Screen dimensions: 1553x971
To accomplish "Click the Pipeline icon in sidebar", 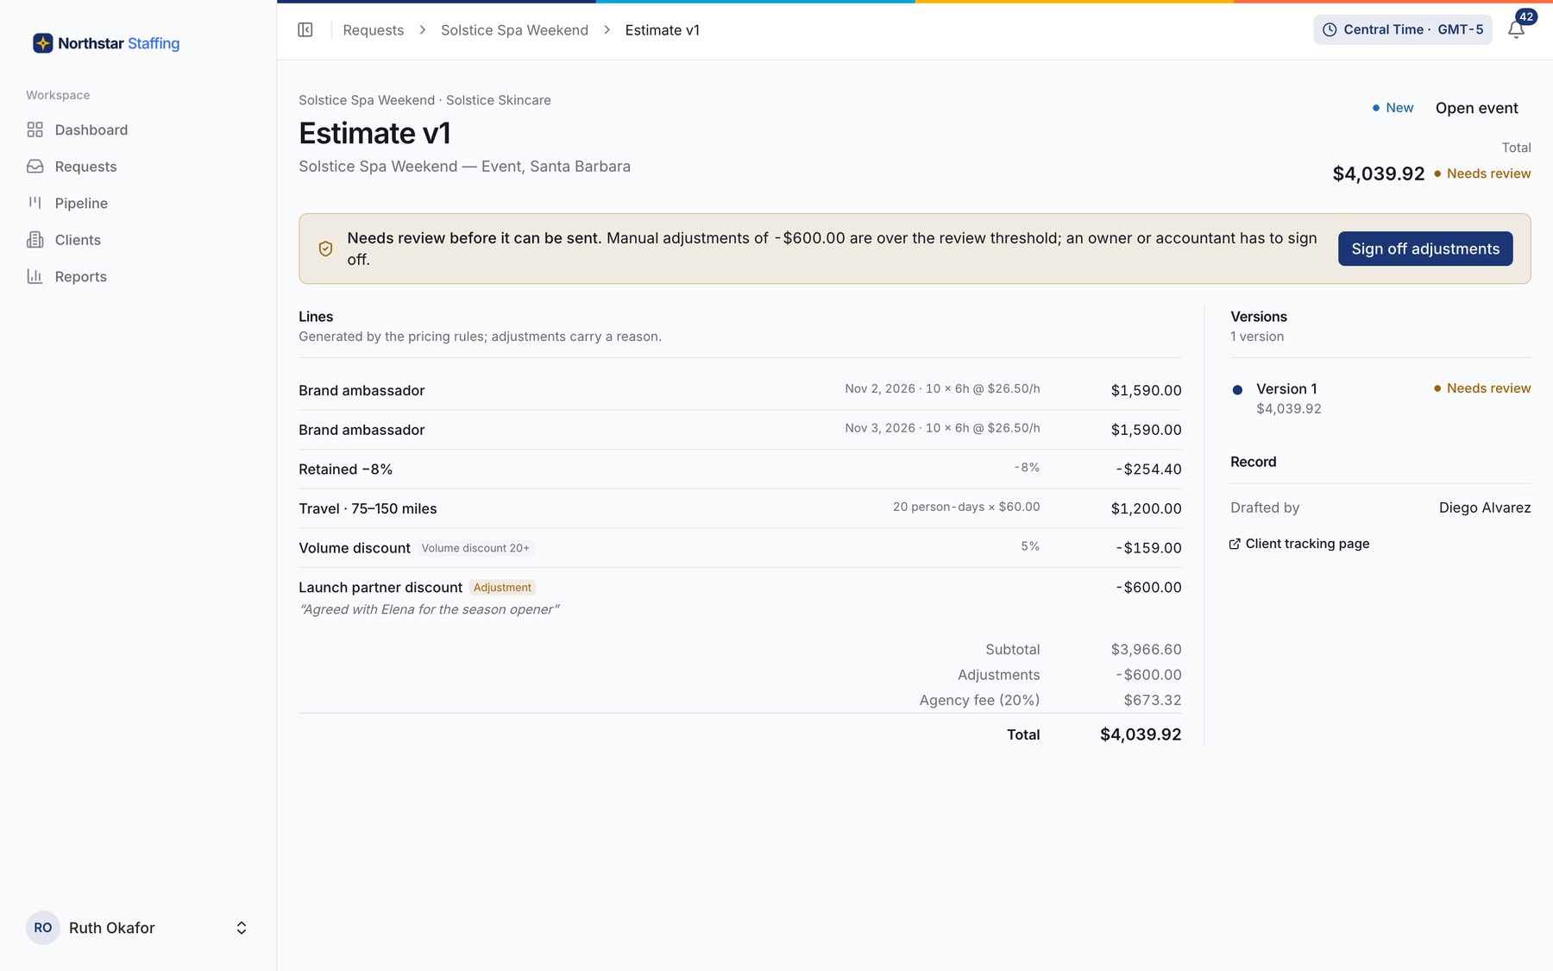I will click(35, 203).
